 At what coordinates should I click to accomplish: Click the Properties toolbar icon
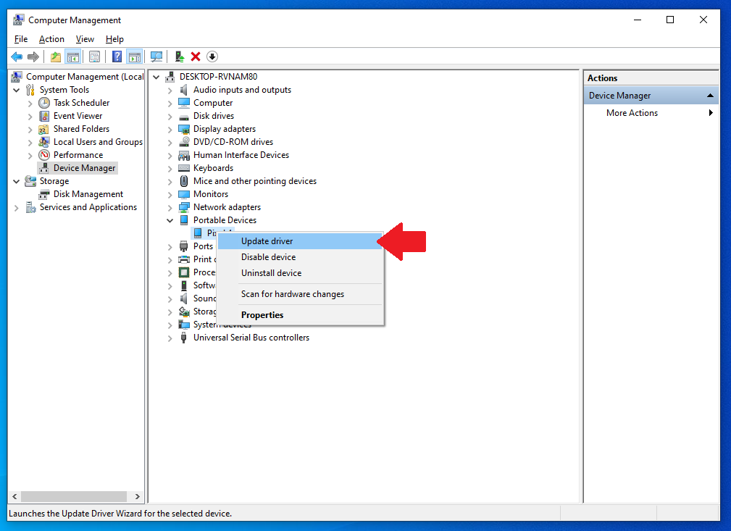click(x=94, y=57)
